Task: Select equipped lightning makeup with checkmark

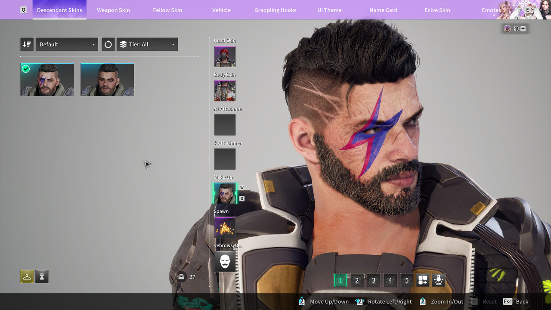Action: pyautogui.click(x=47, y=80)
